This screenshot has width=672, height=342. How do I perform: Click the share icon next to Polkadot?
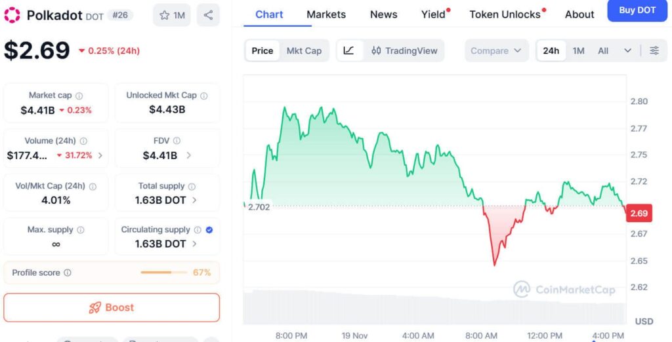pos(208,15)
